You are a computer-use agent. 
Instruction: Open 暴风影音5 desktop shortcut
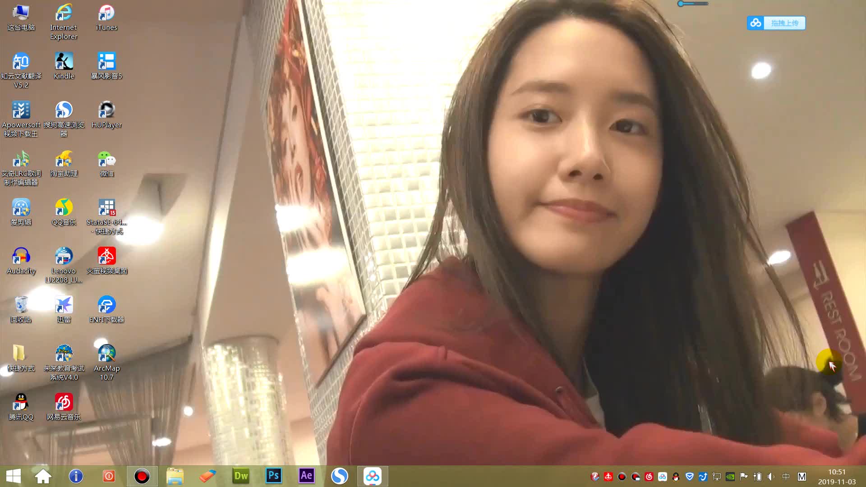click(106, 66)
